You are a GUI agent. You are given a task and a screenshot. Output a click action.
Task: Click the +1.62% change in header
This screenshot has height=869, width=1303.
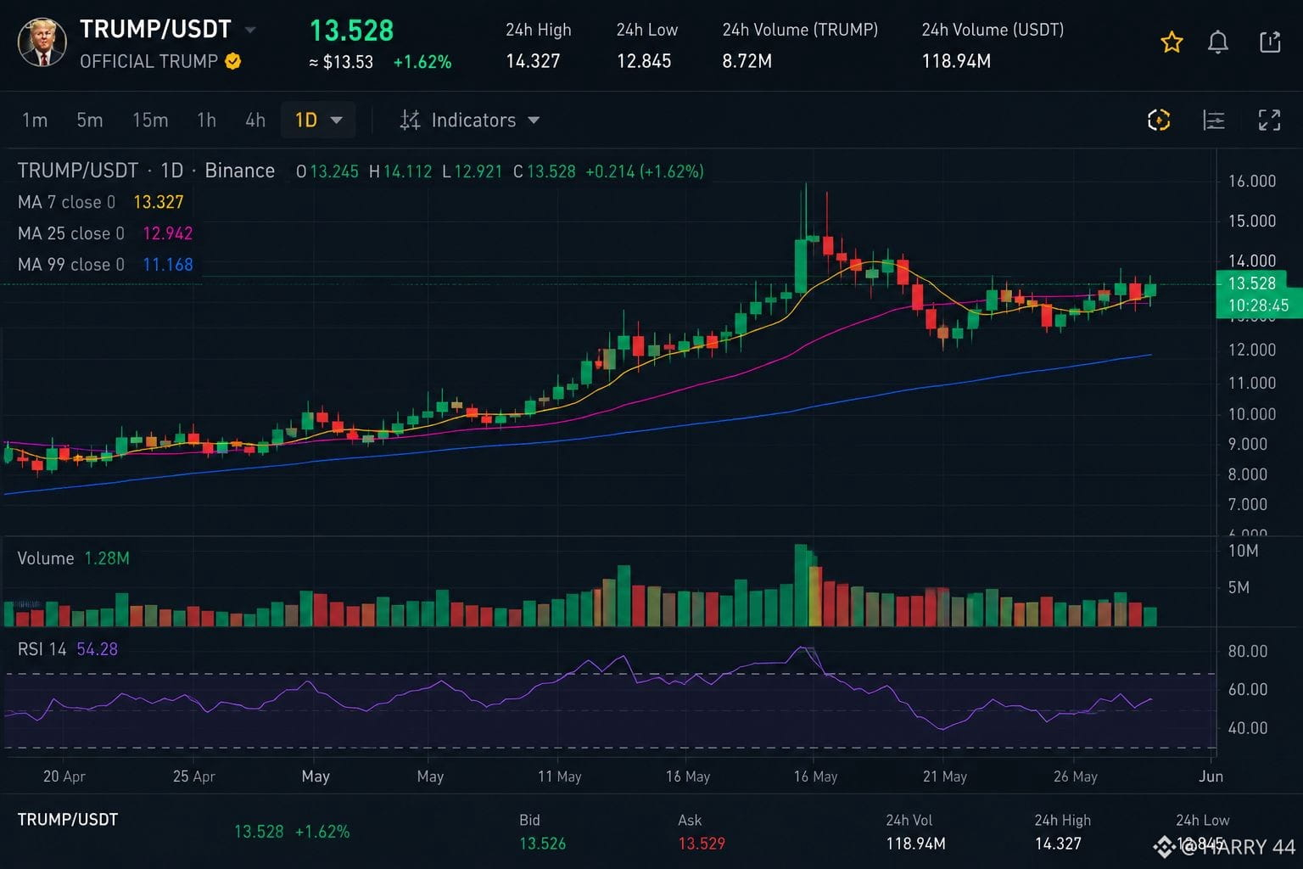422,62
